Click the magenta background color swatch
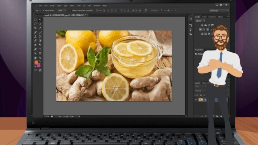This screenshot has height=145, width=258. (x=39, y=66)
